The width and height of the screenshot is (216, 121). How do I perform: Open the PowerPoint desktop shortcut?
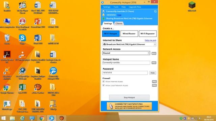38,23
